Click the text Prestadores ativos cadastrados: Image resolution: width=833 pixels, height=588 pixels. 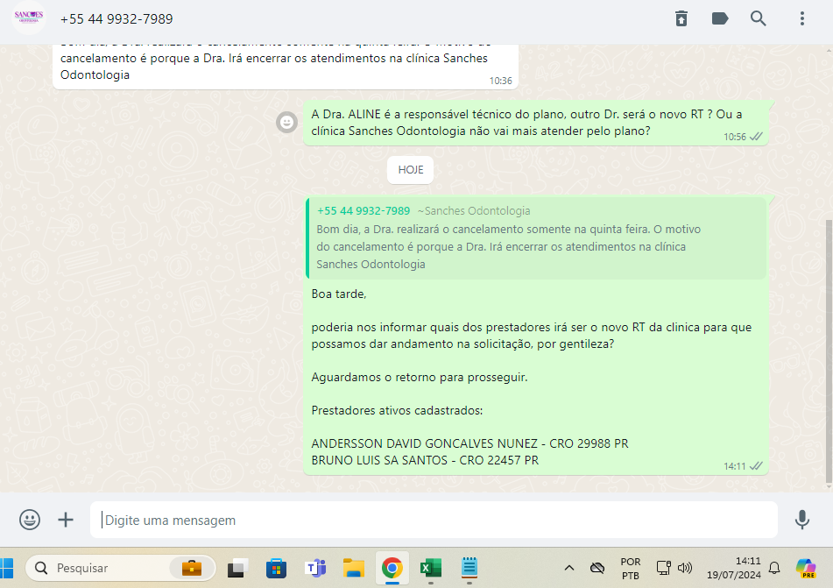coord(397,410)
